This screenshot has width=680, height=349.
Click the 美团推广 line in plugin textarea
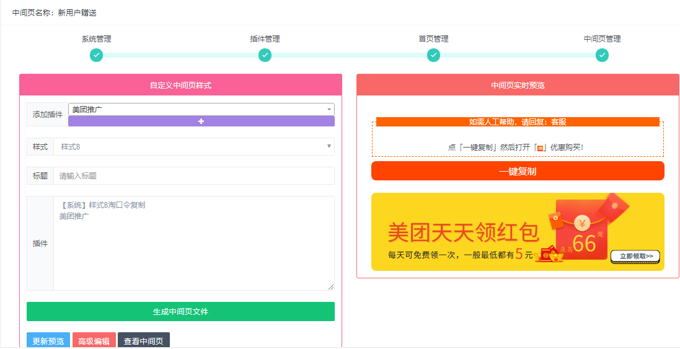click(74, 216)
